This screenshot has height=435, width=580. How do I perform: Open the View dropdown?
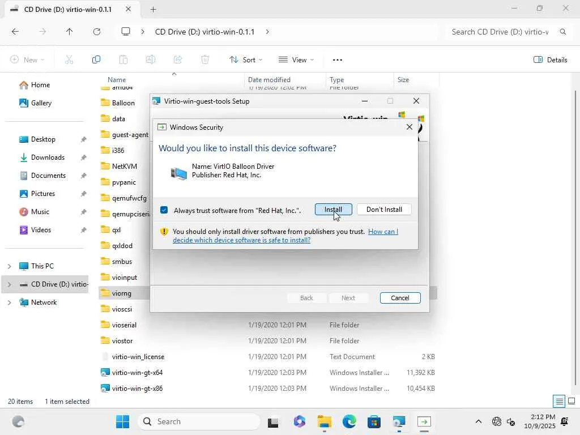[x=296, y=59]
